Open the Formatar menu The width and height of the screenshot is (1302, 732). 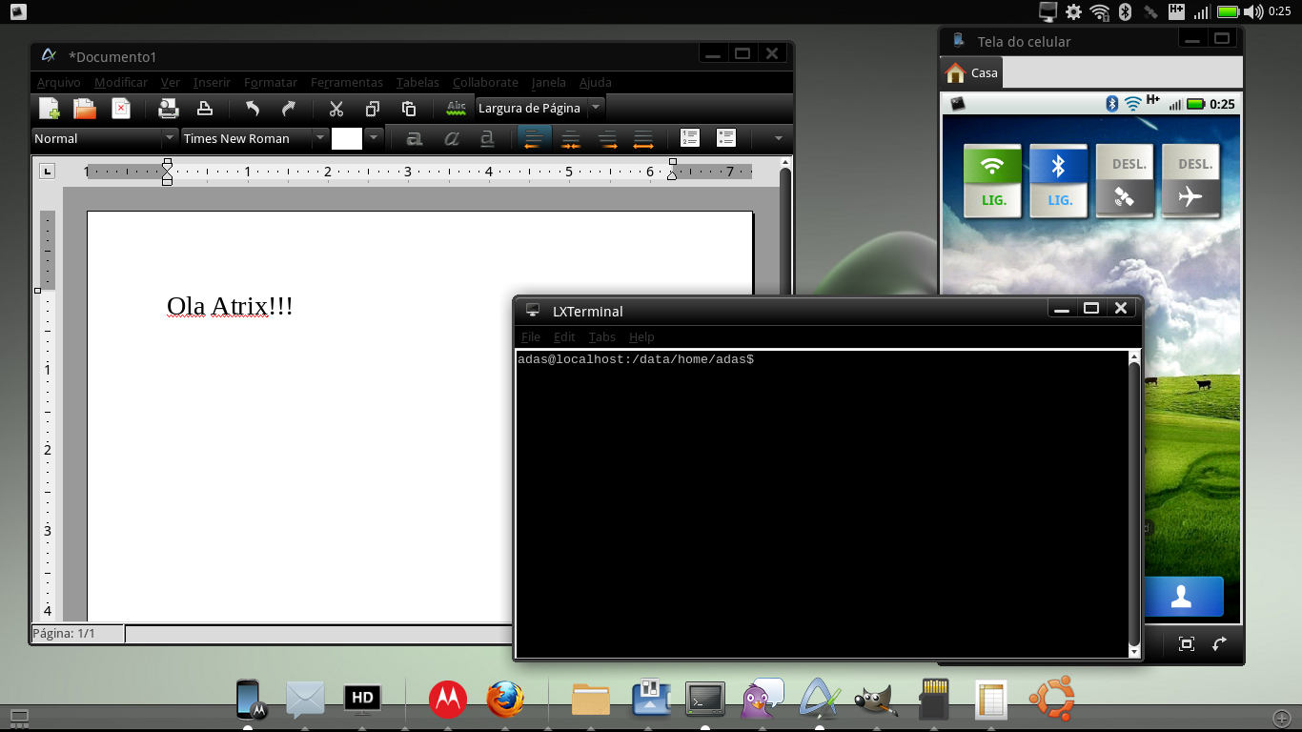[x=270, y=83]
